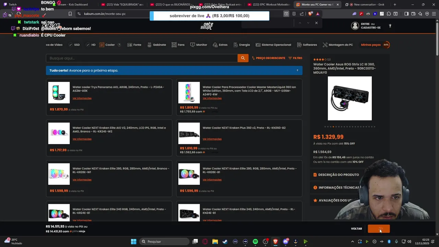Go to the Montagem do PC step
This screenshot has height=247, width=439.
[x=338, y=45]
